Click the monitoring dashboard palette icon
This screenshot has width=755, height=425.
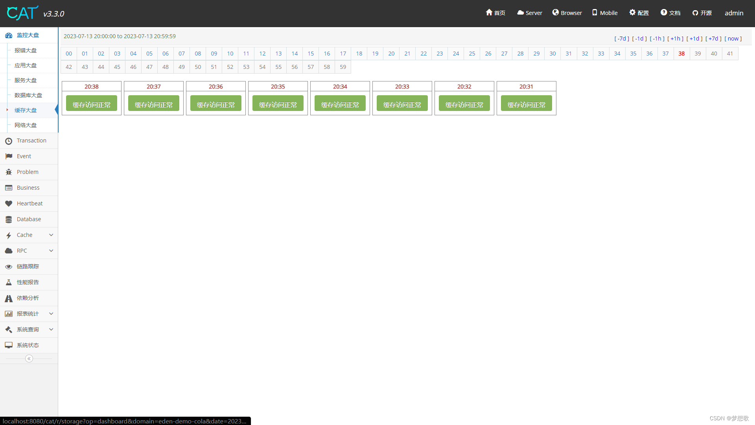(9, 35)
